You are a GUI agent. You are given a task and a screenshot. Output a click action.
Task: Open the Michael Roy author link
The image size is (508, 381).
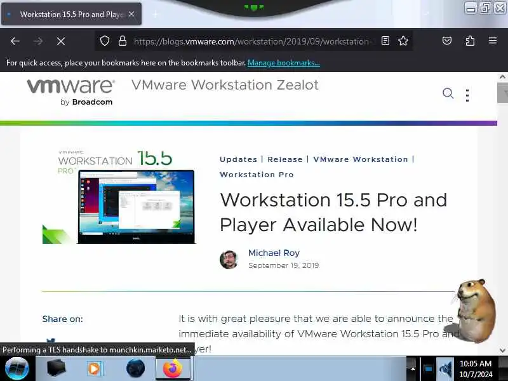tap(274, 253)
